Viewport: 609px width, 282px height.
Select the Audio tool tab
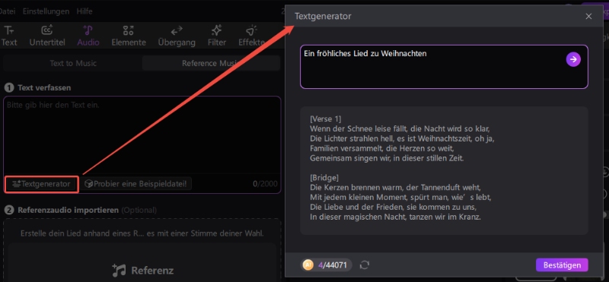[x=88, y=36]
